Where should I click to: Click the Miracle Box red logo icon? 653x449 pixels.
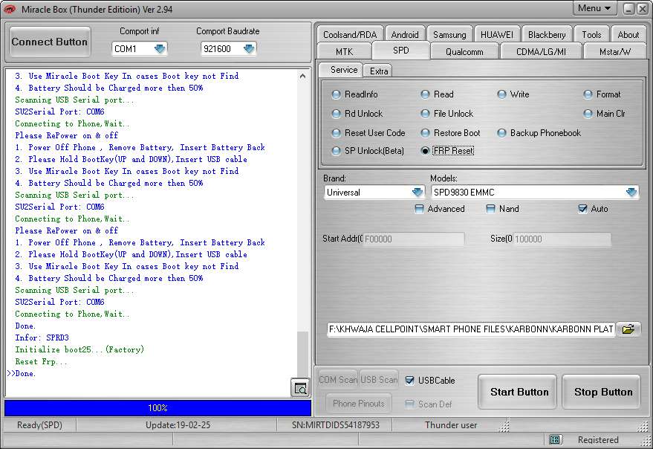coord(10,9)
